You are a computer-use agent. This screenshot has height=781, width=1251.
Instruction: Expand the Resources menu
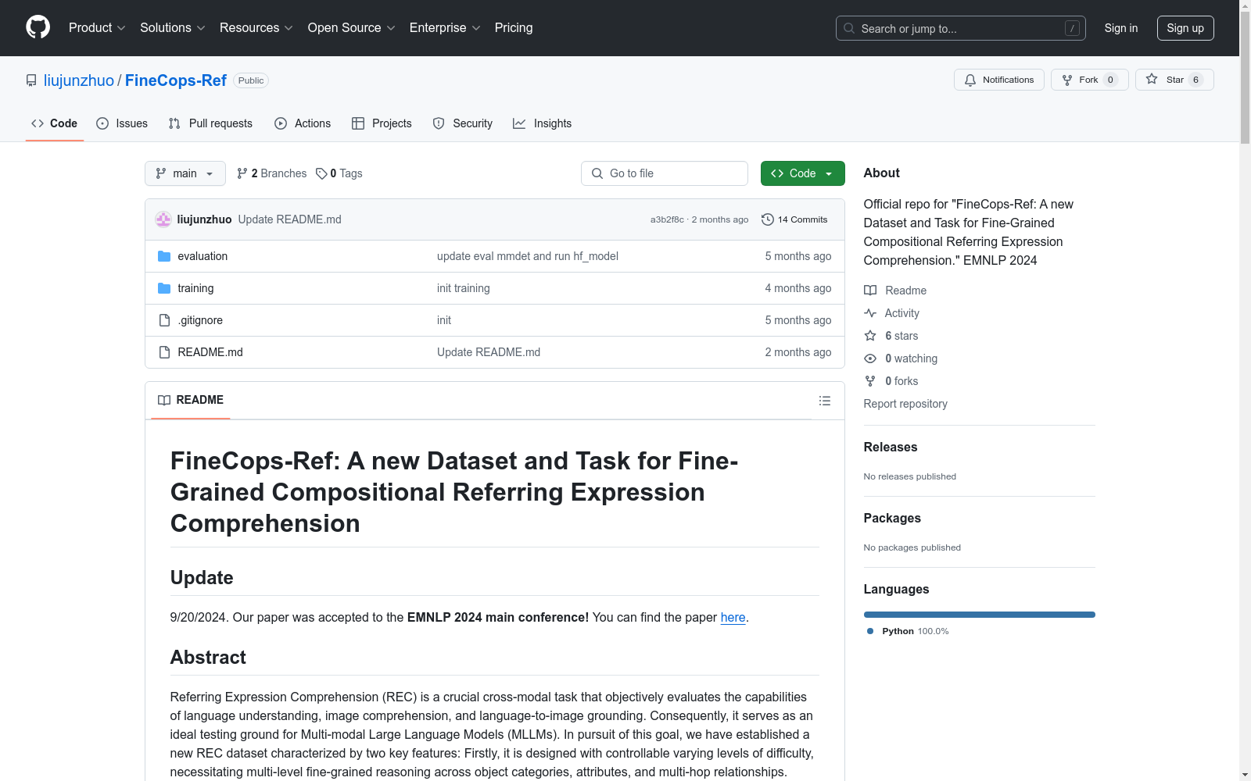point(256,27)
